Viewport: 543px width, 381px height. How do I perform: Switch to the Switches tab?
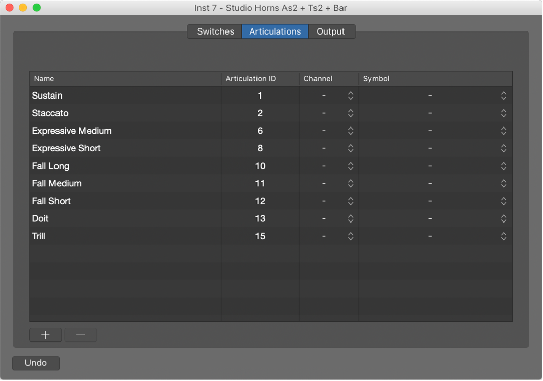click(215, 31)
